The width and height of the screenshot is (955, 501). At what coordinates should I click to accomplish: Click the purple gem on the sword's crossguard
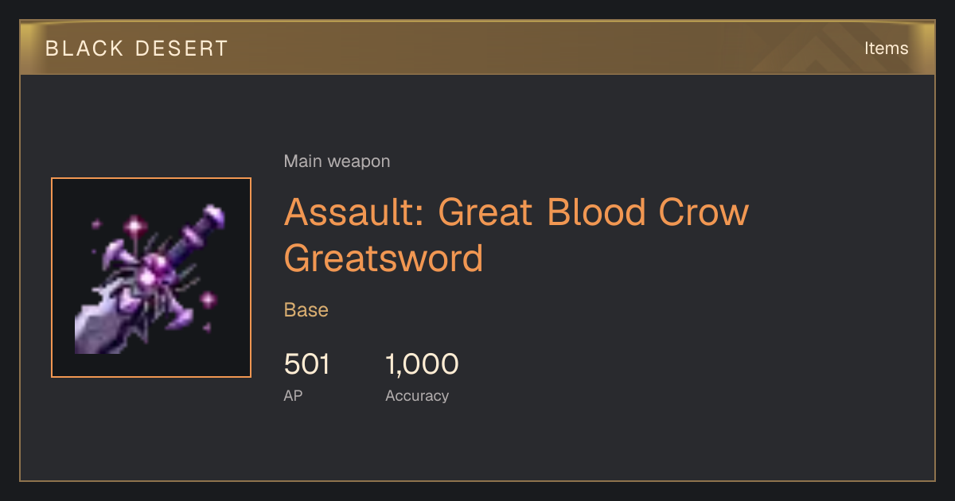tap(151, 274)
